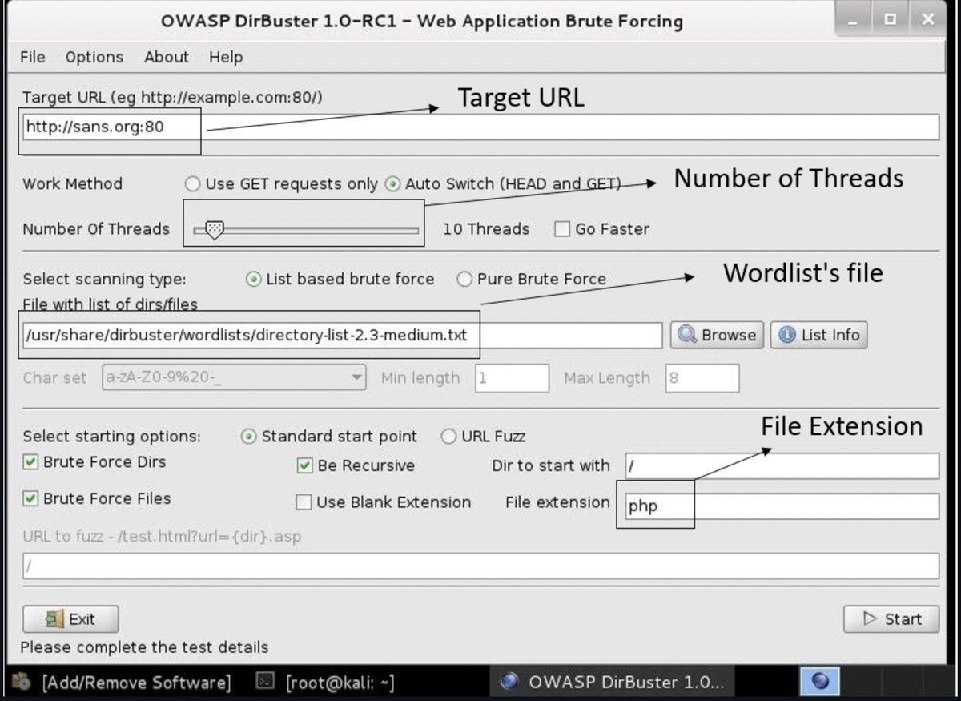This screenshot has height=701, width=961.
Task: Click 'Please complete the test details' status text
Action: click(144, 647)
